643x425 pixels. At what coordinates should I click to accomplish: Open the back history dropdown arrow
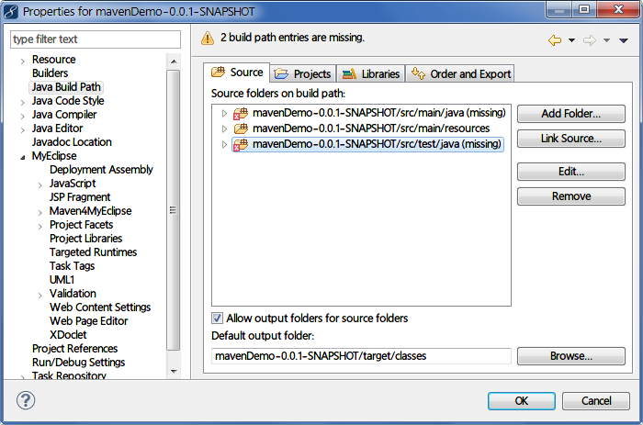(571, 40)
